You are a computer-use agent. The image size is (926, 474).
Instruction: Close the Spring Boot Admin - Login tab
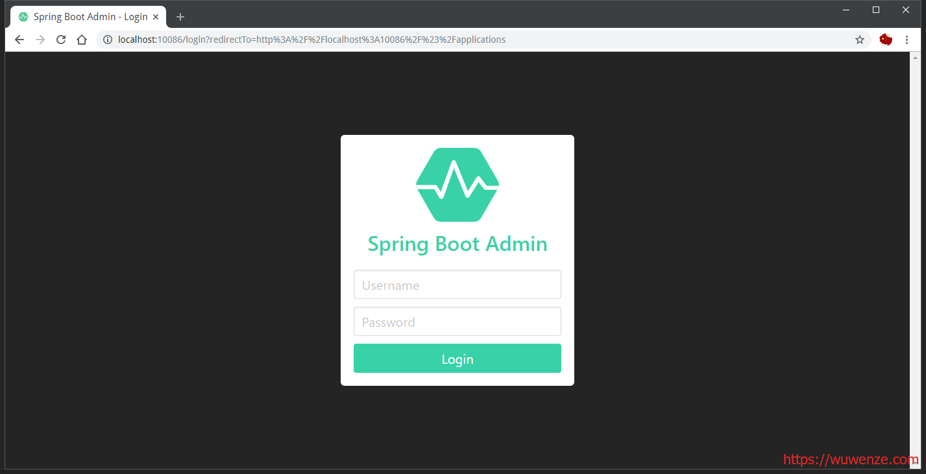tap(156, 17)
